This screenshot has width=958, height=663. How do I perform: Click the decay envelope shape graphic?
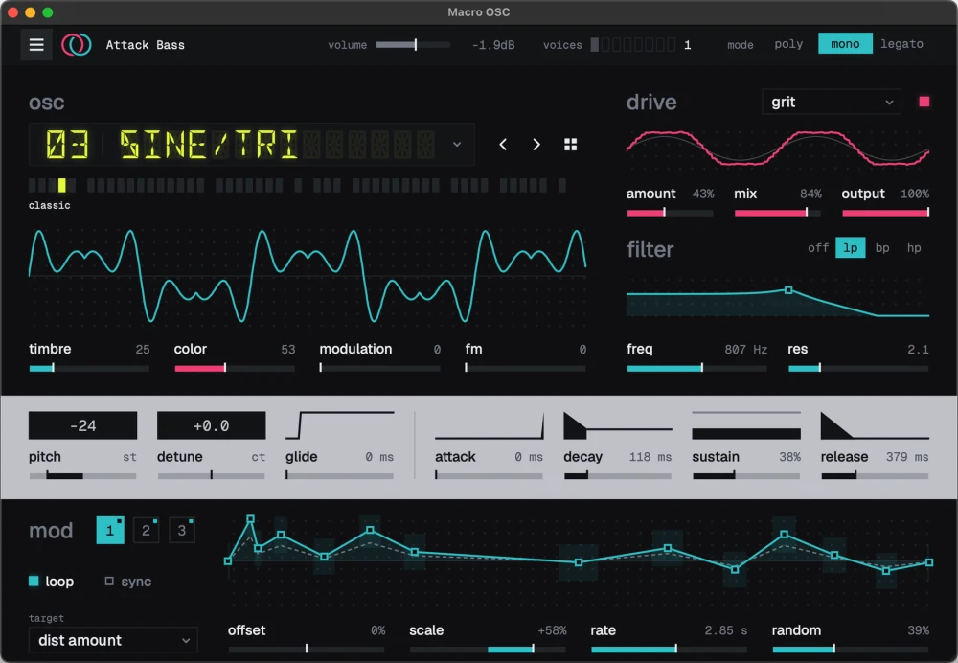pos(617,425)
